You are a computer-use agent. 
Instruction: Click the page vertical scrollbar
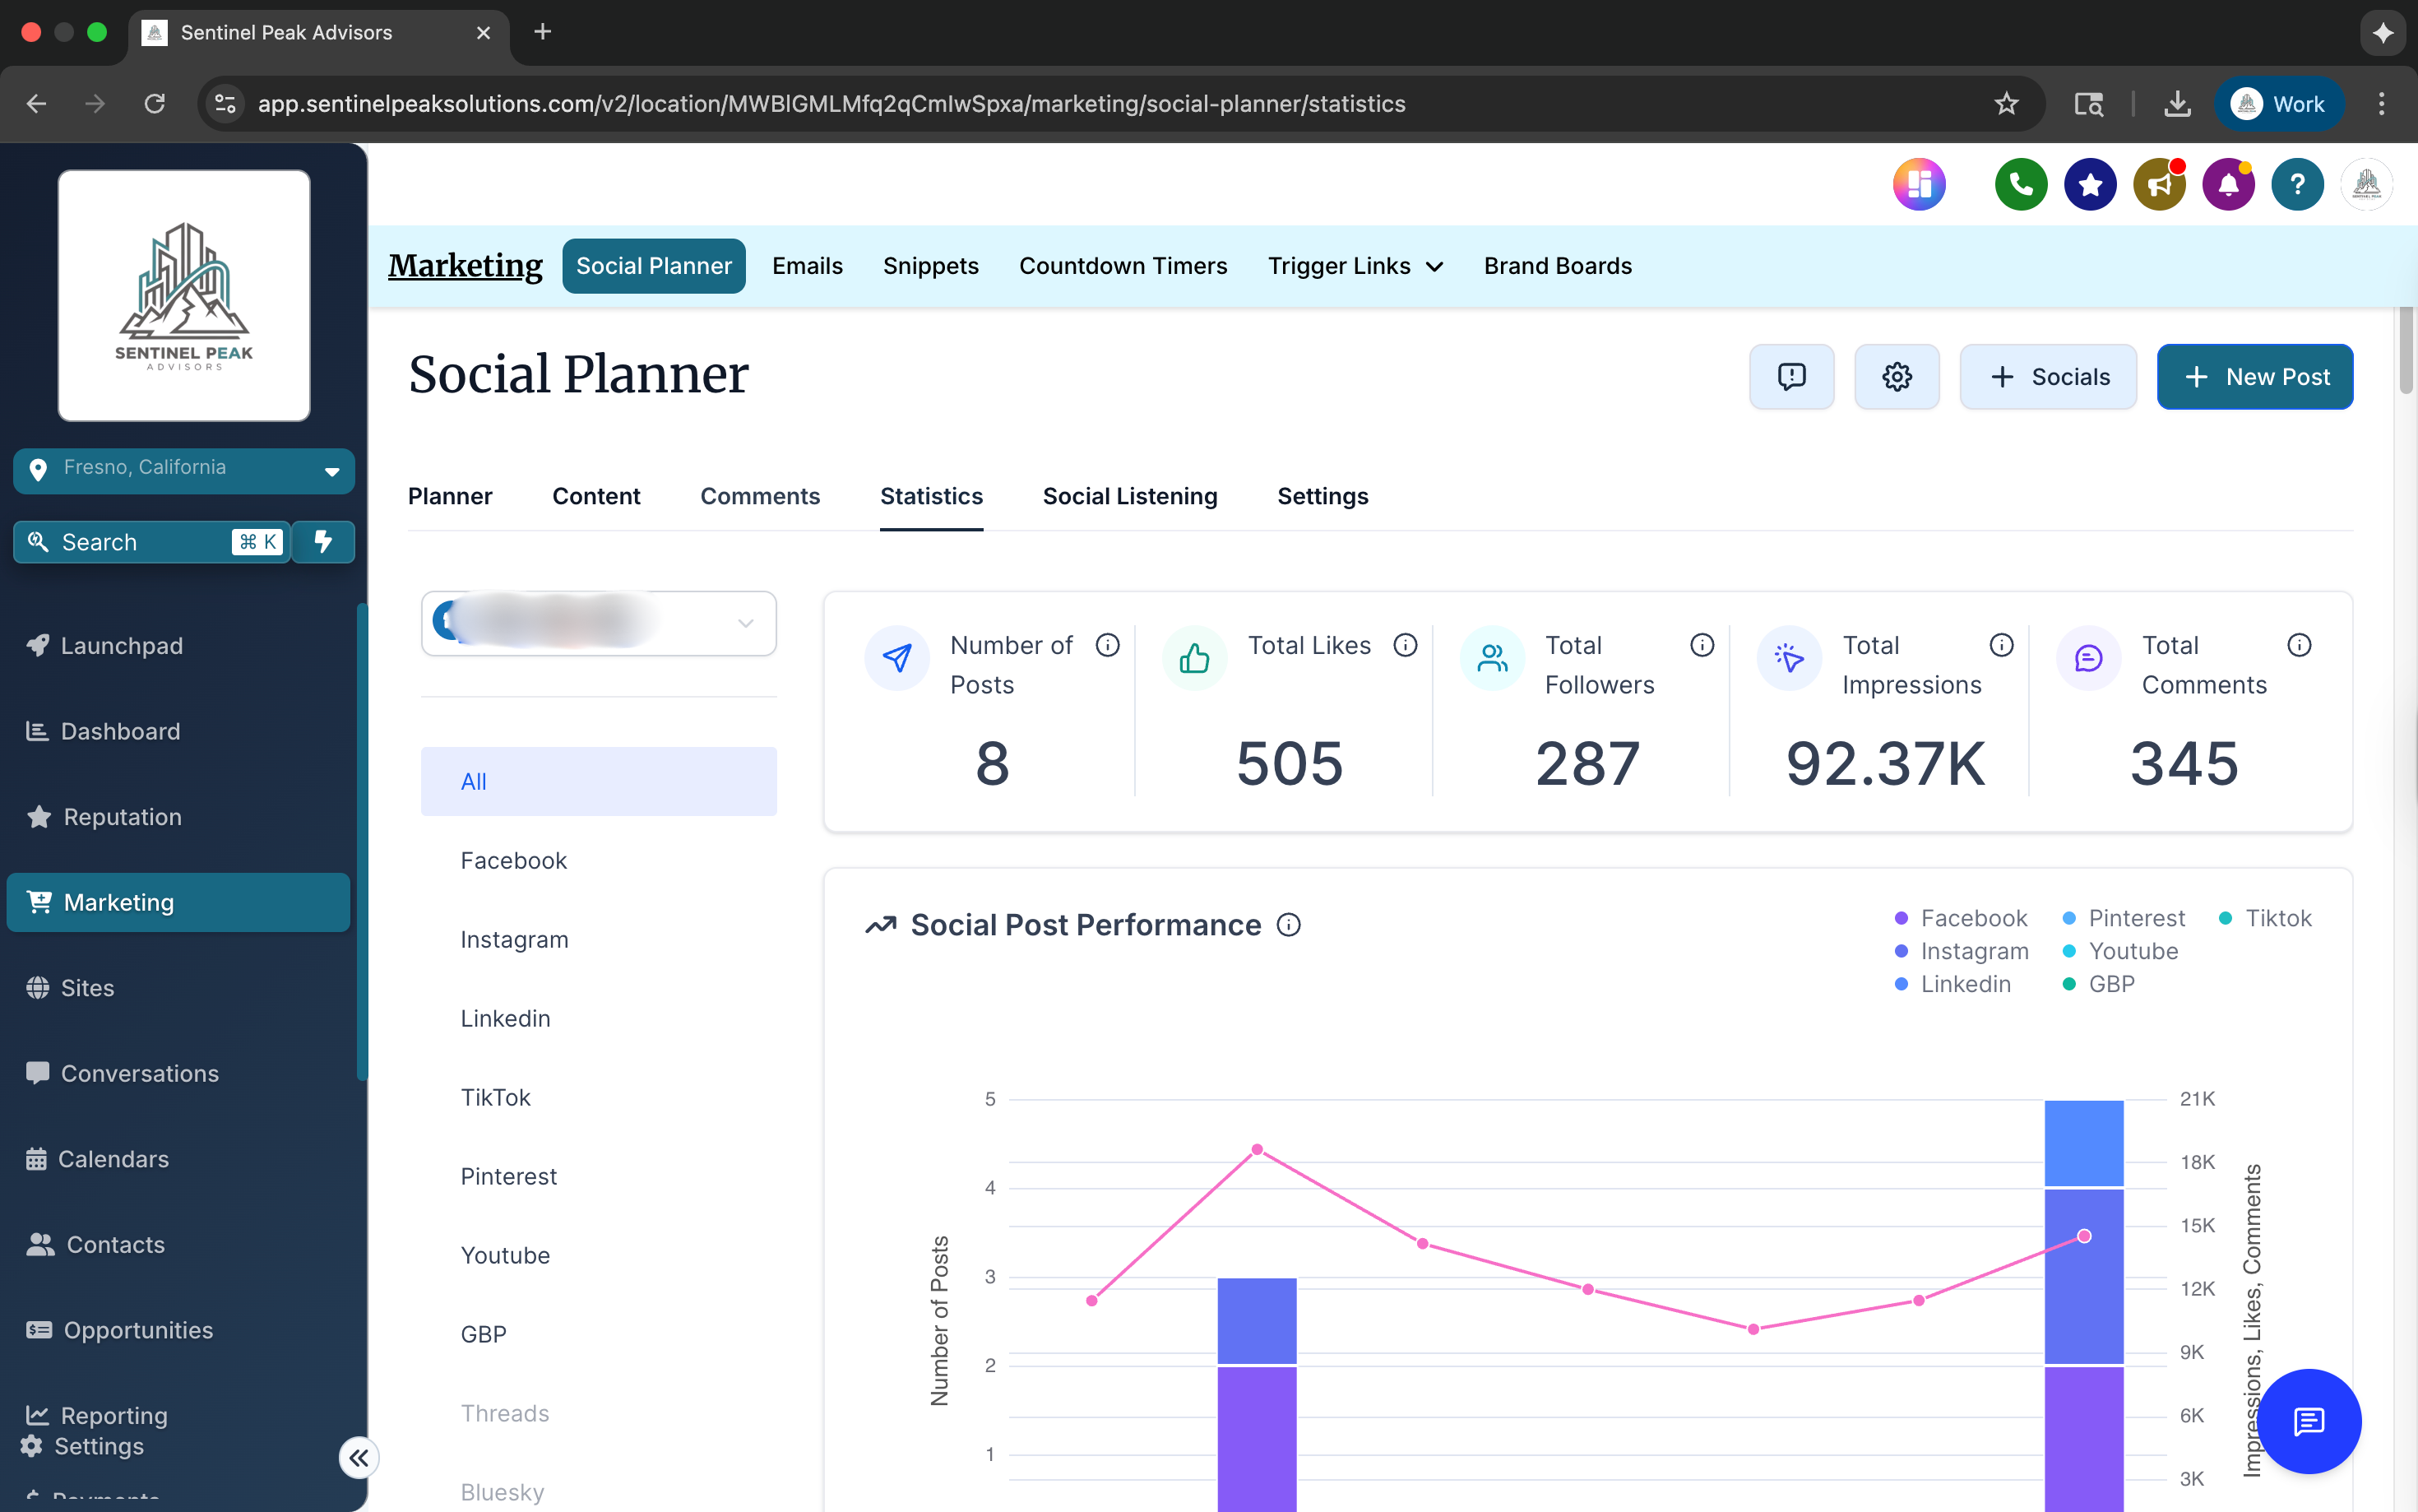click(x=2405, y=351)
